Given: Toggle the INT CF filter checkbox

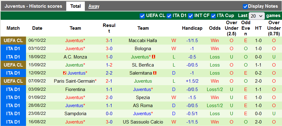Looking at the screenshot, I should coord(191,16).
